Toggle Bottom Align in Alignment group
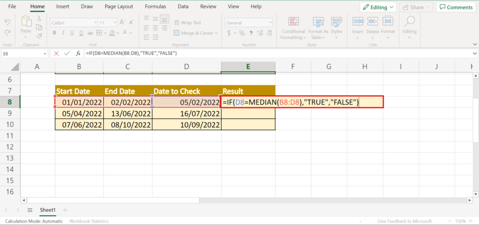 (165, 20)
